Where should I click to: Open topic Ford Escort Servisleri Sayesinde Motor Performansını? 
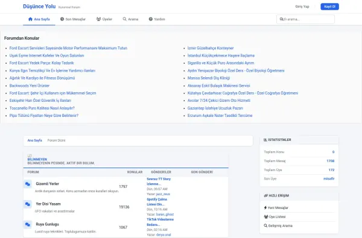(x=68, y=48)
